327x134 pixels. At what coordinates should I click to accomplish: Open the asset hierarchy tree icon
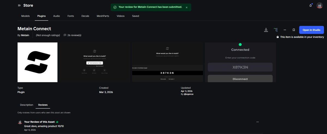pos(275,30)
